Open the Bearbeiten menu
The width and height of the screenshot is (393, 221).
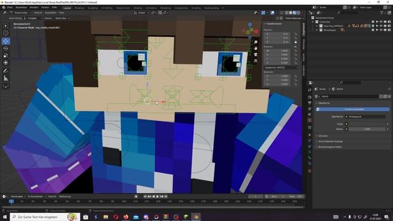point(21,7)
